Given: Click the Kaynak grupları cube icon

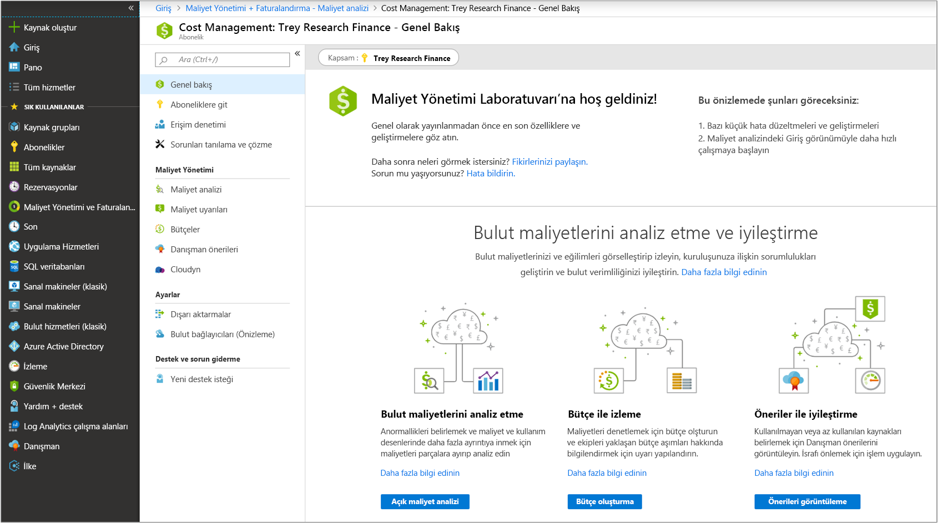Looking at the screenshot, I should click(x=14, y=127).
